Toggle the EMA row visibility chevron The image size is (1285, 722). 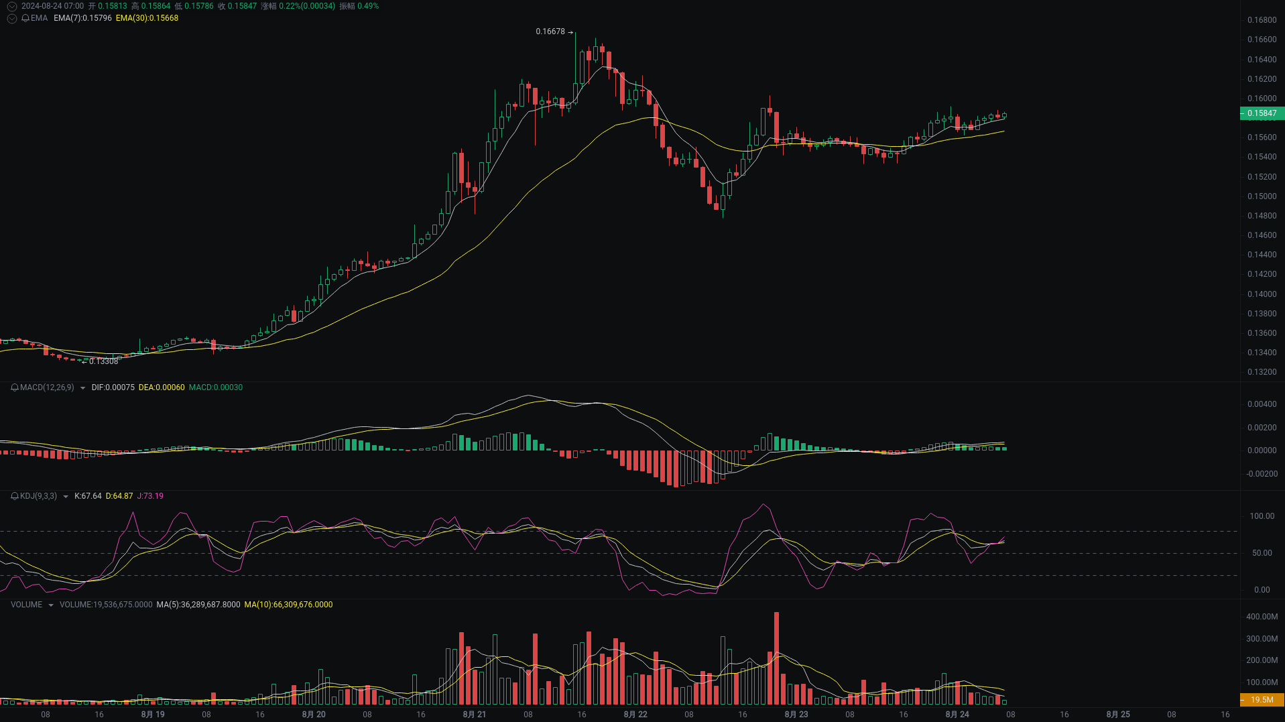pos(11,18)
